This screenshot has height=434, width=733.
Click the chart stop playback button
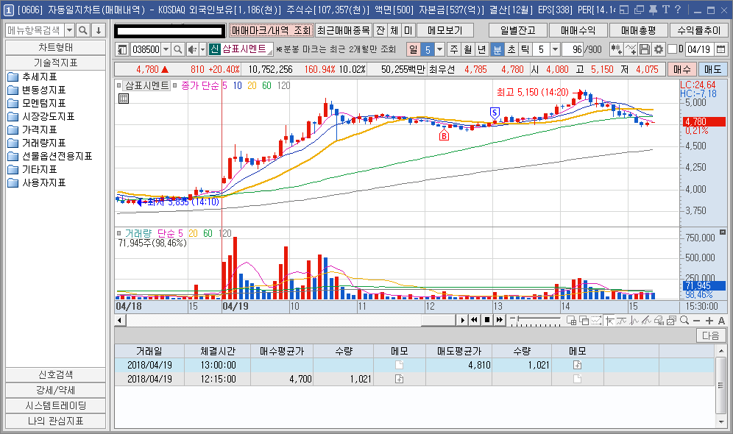coord(486,320)
